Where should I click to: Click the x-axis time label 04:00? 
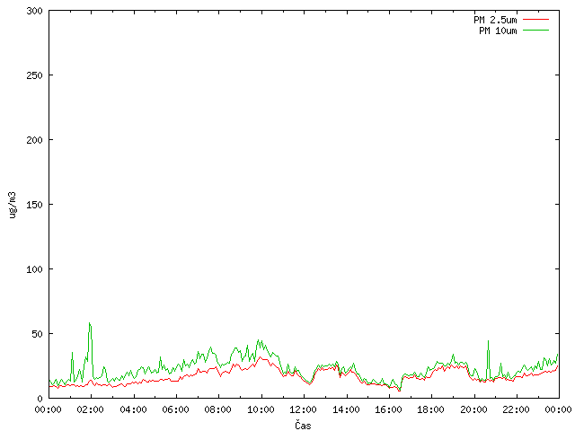pos(134,409)
